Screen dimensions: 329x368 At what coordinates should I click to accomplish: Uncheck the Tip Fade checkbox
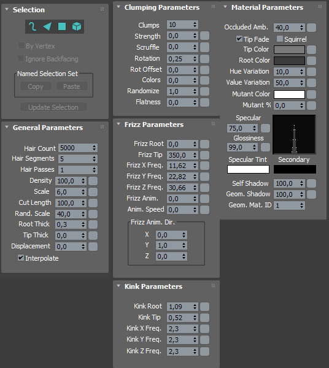(x=239, y=39)
